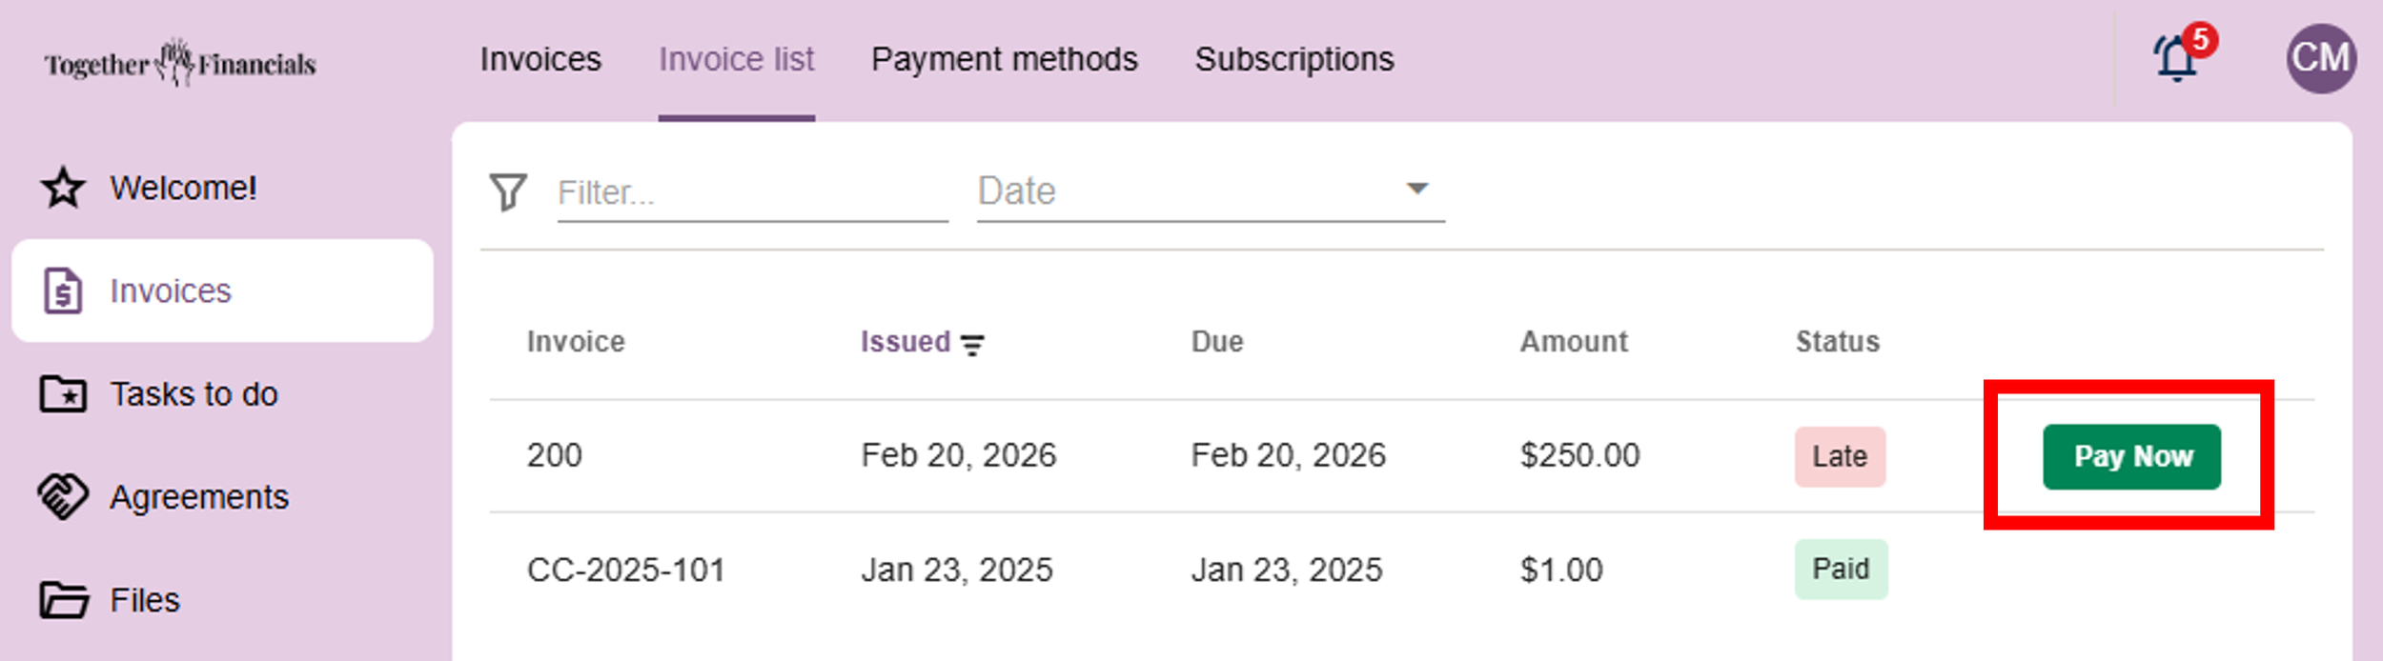This screenshot has height=661, width=2383.
Task: Click the Together Financials logo
Action: pyautogui.click(x=180, y=63)
